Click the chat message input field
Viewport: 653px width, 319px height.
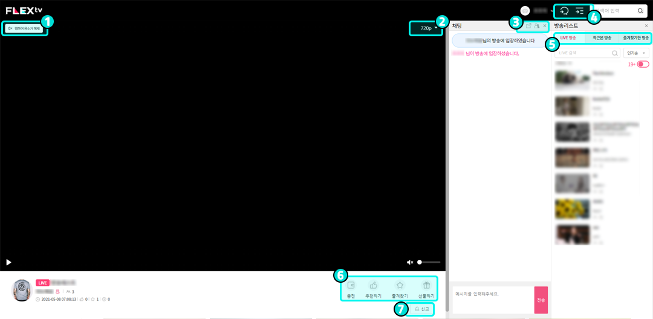coord(492,299)
